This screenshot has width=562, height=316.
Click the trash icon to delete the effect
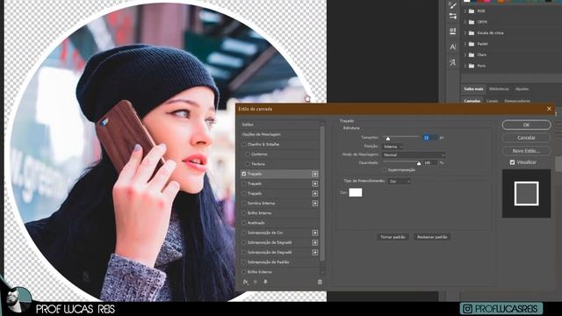point(320,282)
